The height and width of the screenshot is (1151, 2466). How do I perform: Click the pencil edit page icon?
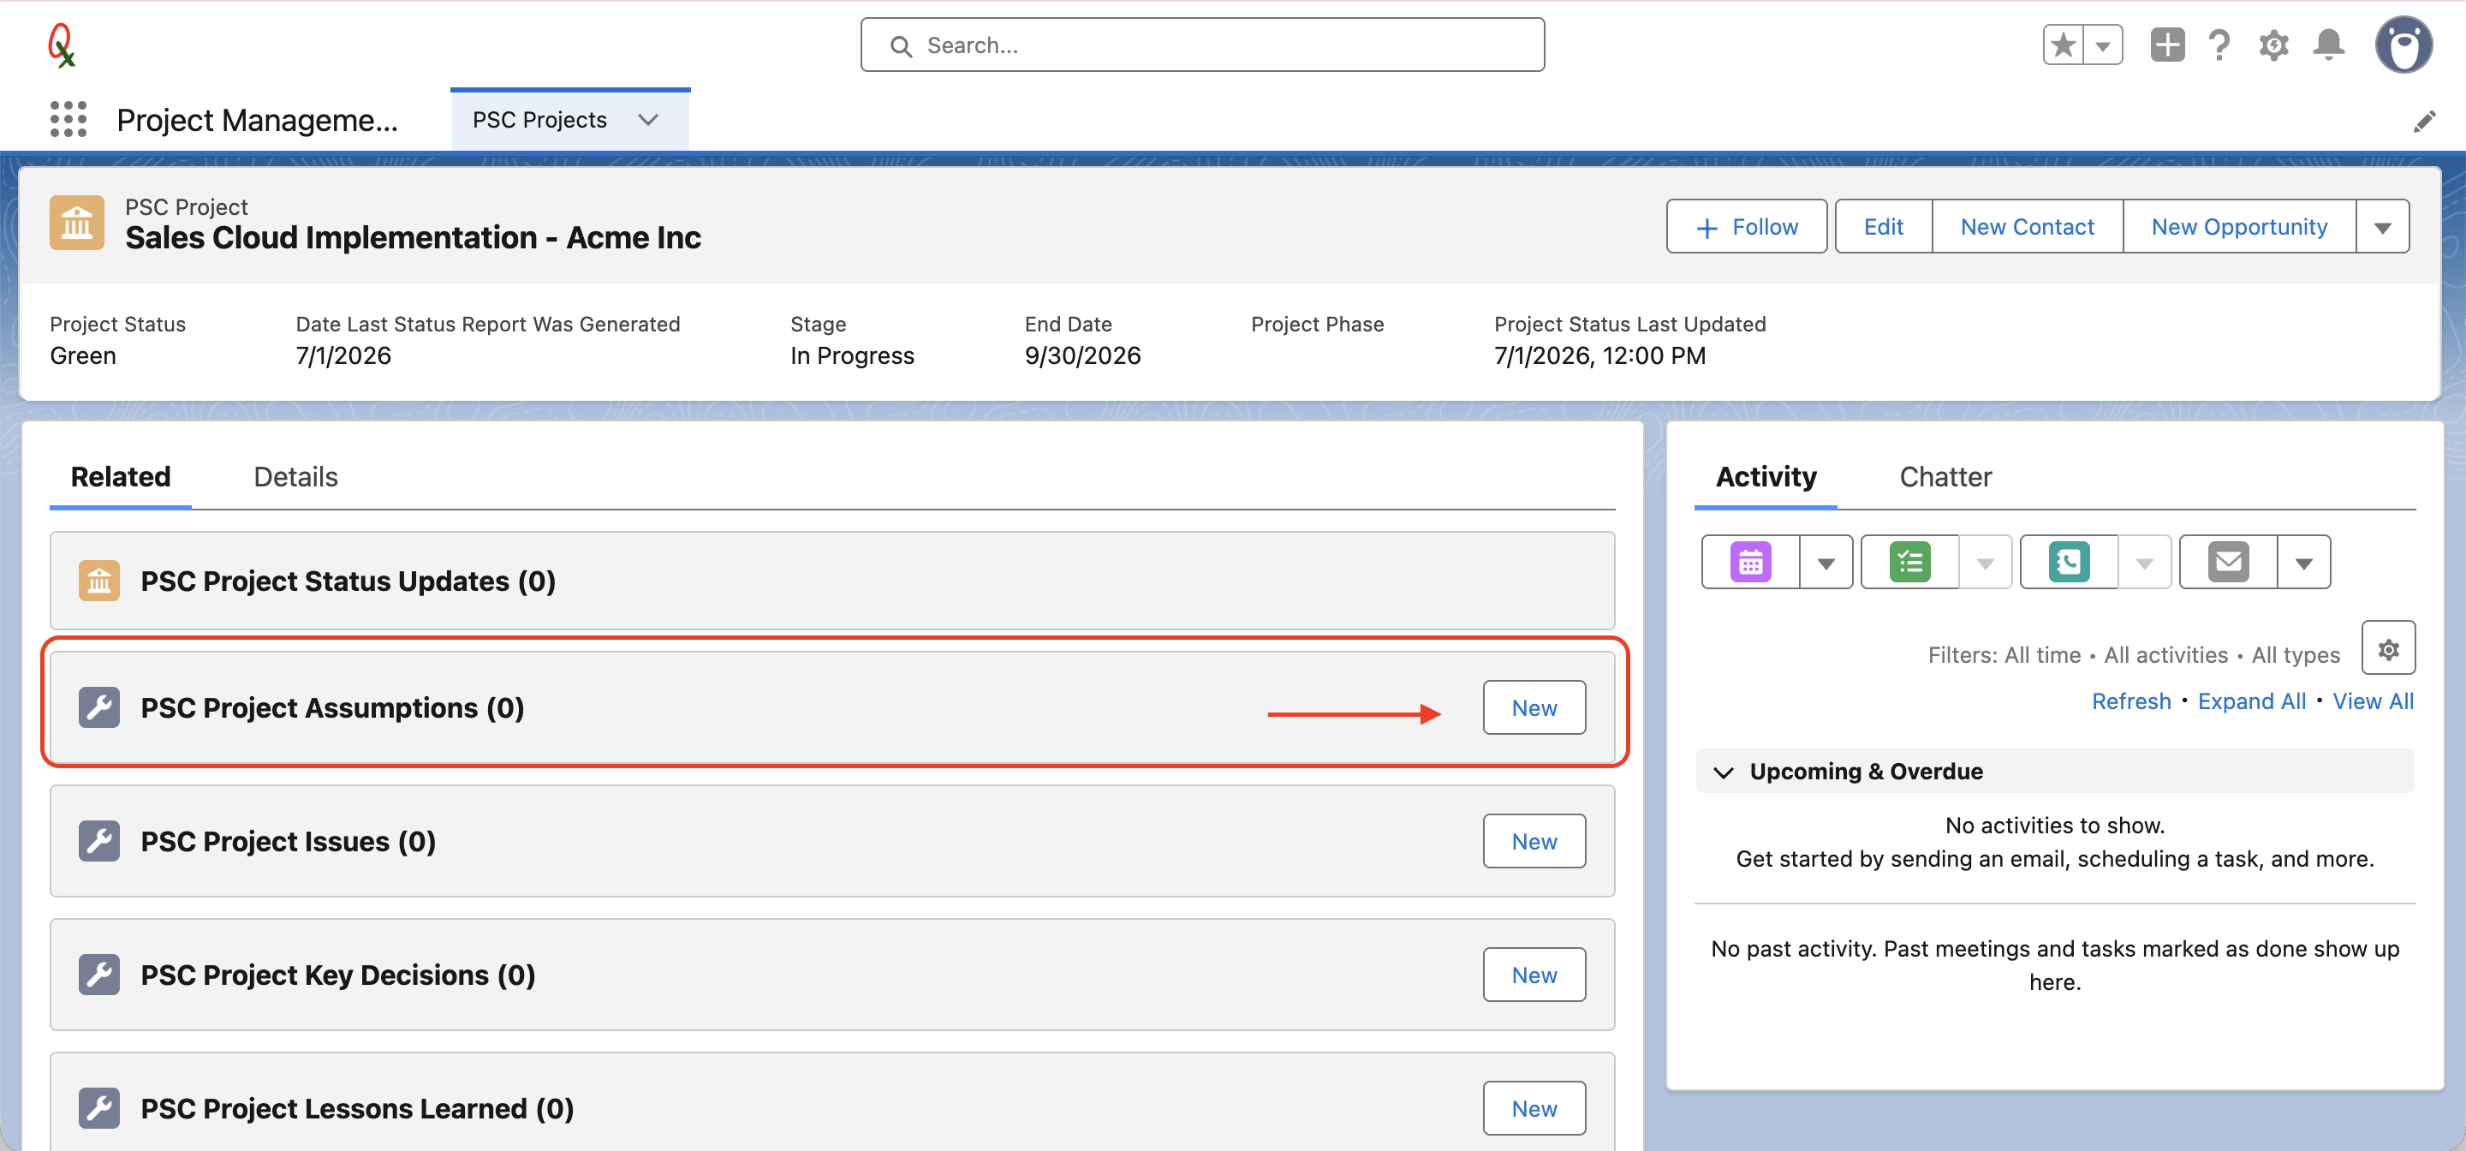2424,121
